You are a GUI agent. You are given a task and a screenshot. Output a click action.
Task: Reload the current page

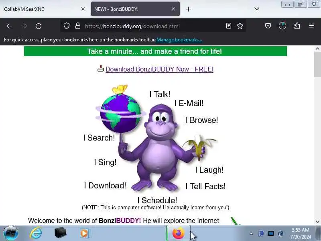click(39, 26)
